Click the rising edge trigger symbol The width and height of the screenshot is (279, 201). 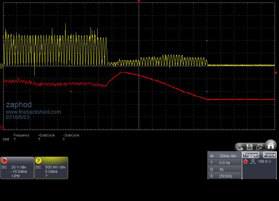(x=252, y=161)
